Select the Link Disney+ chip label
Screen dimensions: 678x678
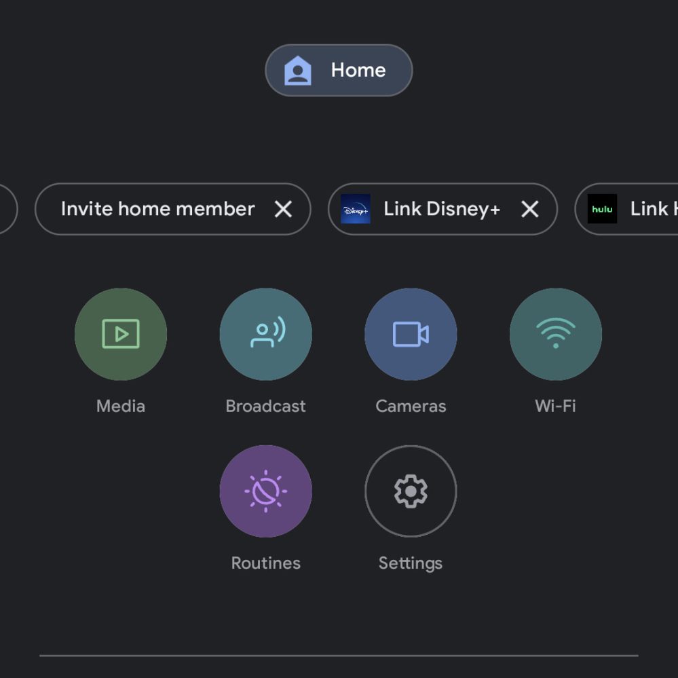click(442, 209)
